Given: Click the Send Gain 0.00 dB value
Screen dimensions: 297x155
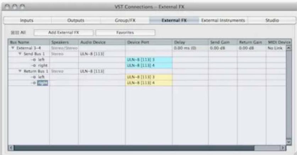Looking at the screenshot, I should coord(222,48).
